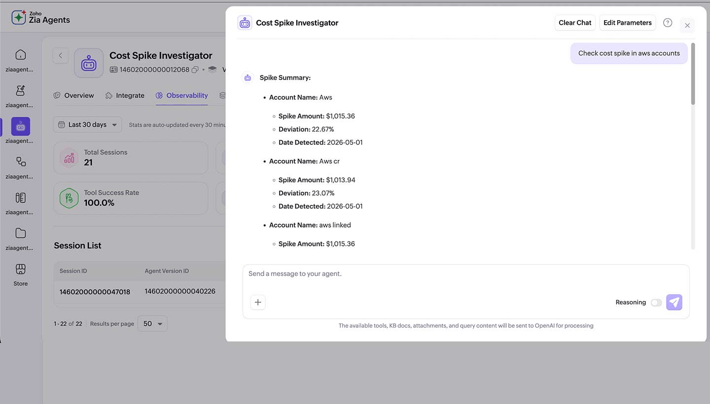Click the Tool Success Rate value 100.0%

(99, 203)
